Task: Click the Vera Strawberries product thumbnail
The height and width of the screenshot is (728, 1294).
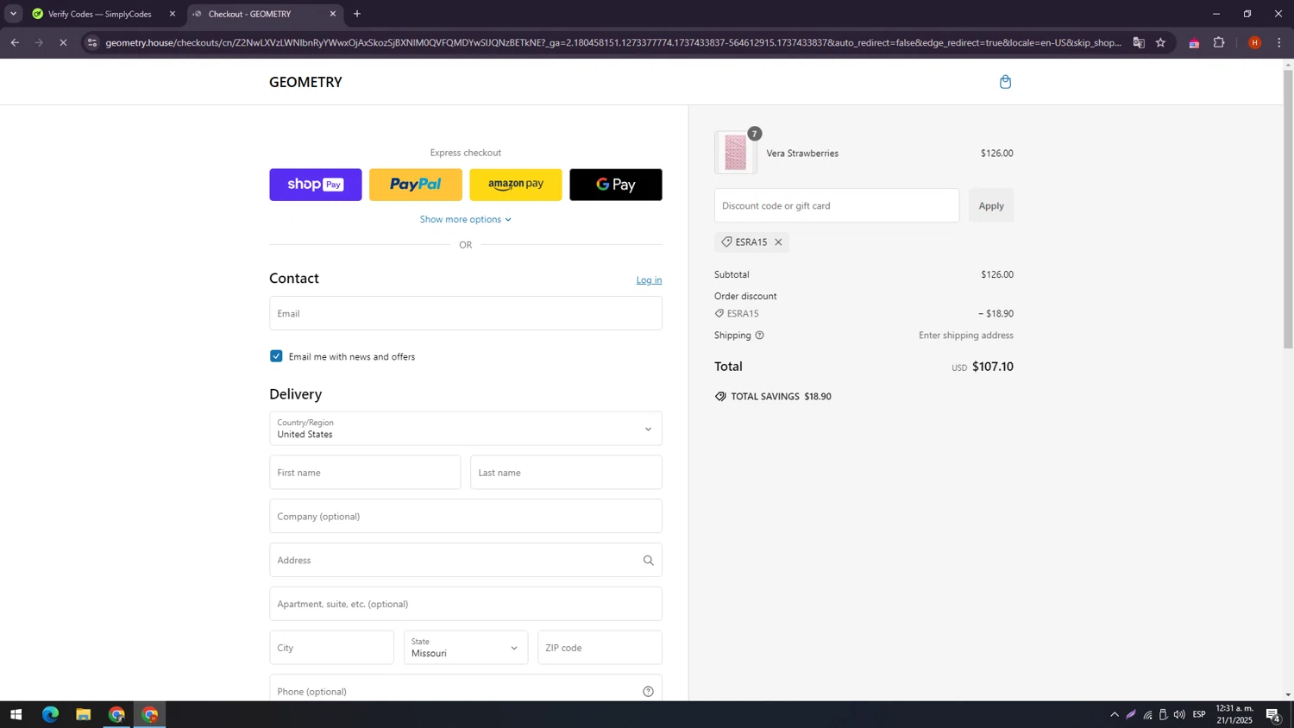Action: (736, 153)
